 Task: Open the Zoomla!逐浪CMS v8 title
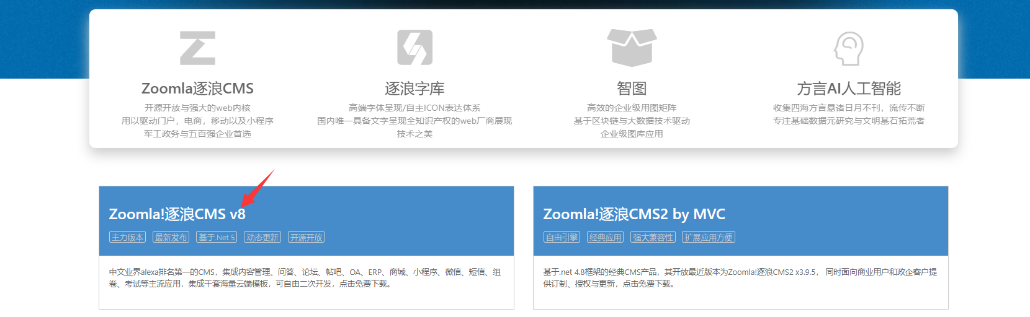[x=177, y=214]
